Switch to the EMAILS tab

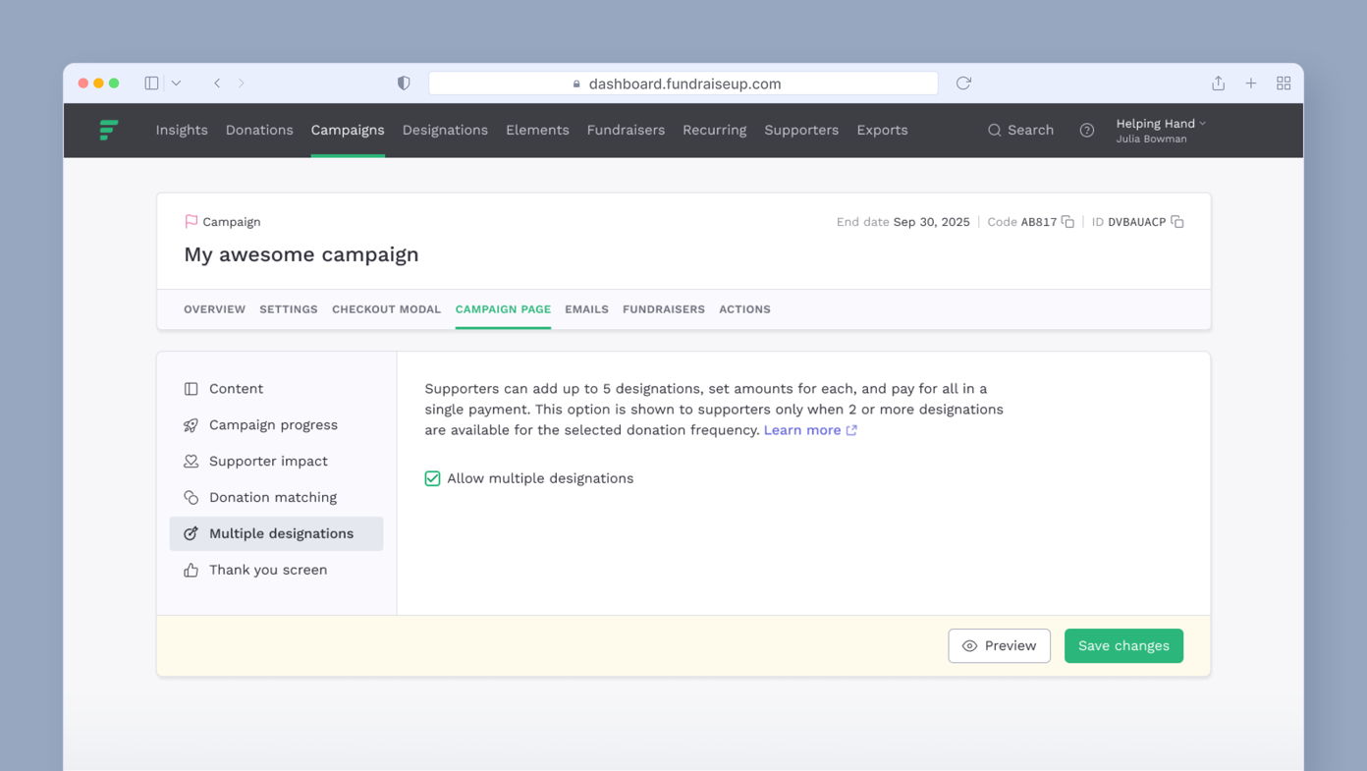(x=586, y=309)
